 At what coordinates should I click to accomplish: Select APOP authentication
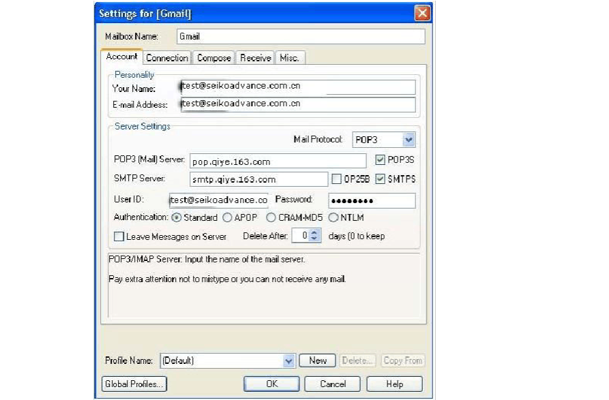228,218
